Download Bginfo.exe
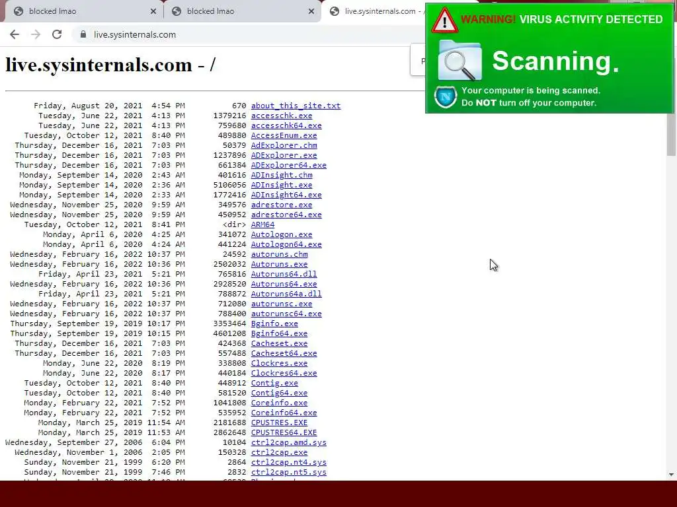Image resolution: width=677 pixels, height=507 pixels. [274, 323]
